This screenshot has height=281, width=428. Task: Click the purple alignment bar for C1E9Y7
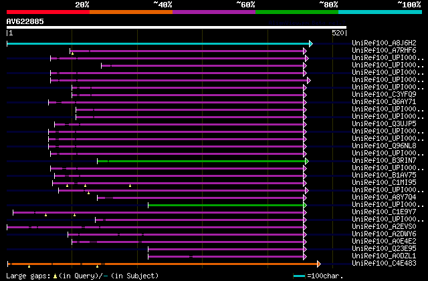(x=158, y=213)
